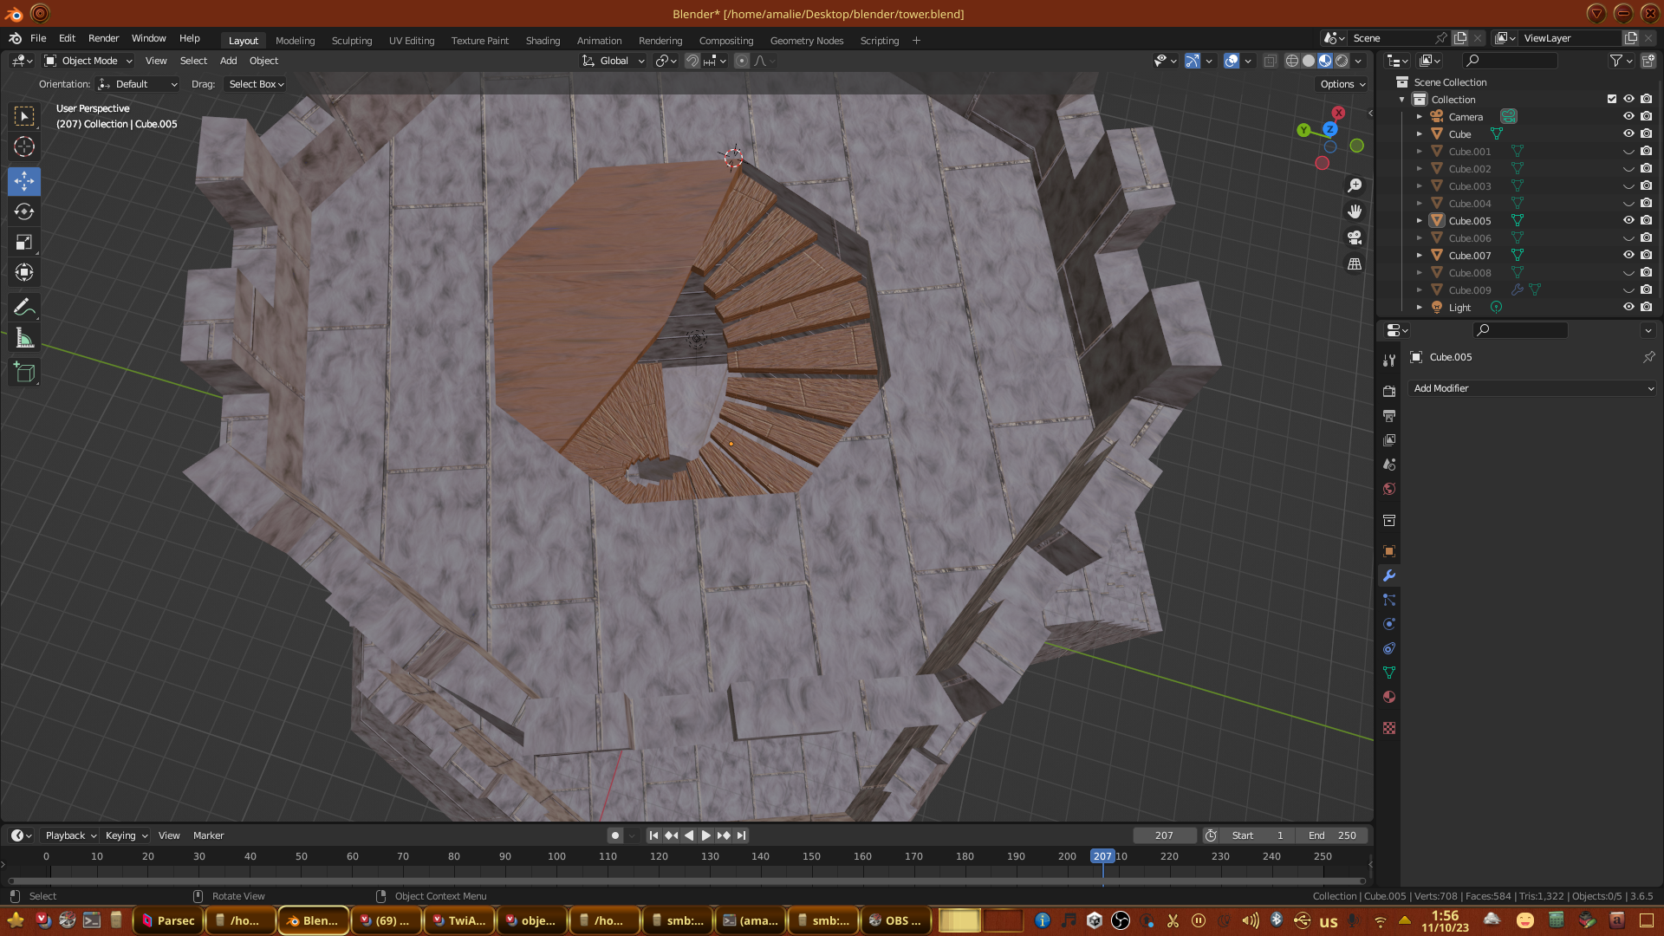The height and width of the screenshot is (936, 1664).
Task: Uncheck the Collection exclude checkbox
Action: [1612, 99]
